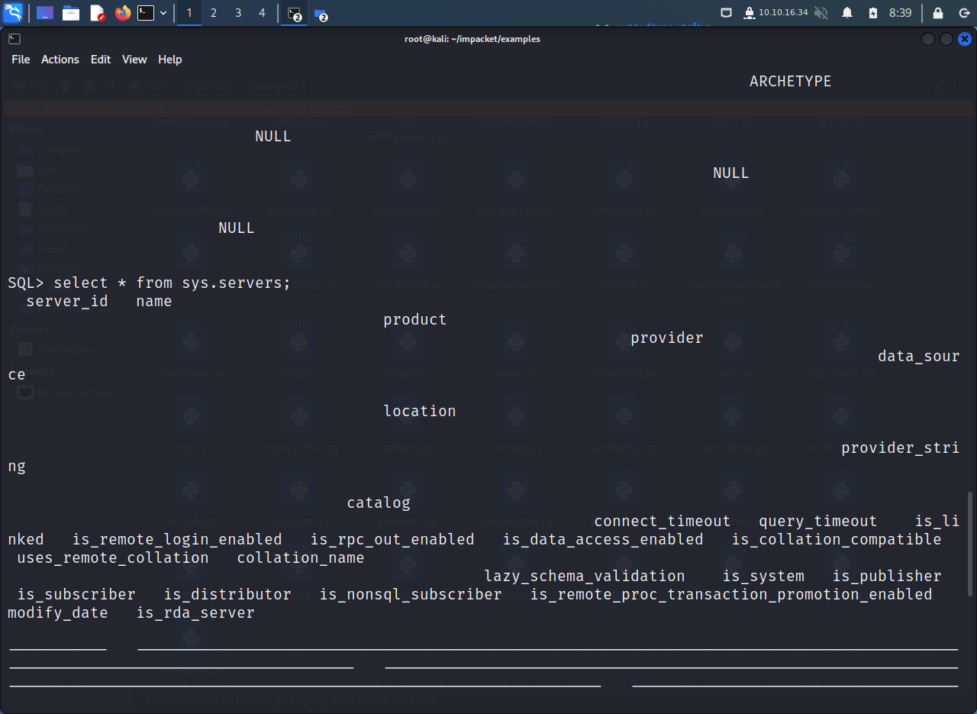Image resolution: width=977 pixels, height=714 pixels.
Task: Launch the text editor from the panel
Action: pos(97,13)
